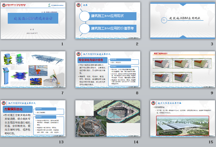
Task: Click slide number 14 label
Action: click(136, 142)
